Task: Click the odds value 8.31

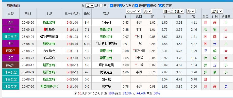Action: 164,51
